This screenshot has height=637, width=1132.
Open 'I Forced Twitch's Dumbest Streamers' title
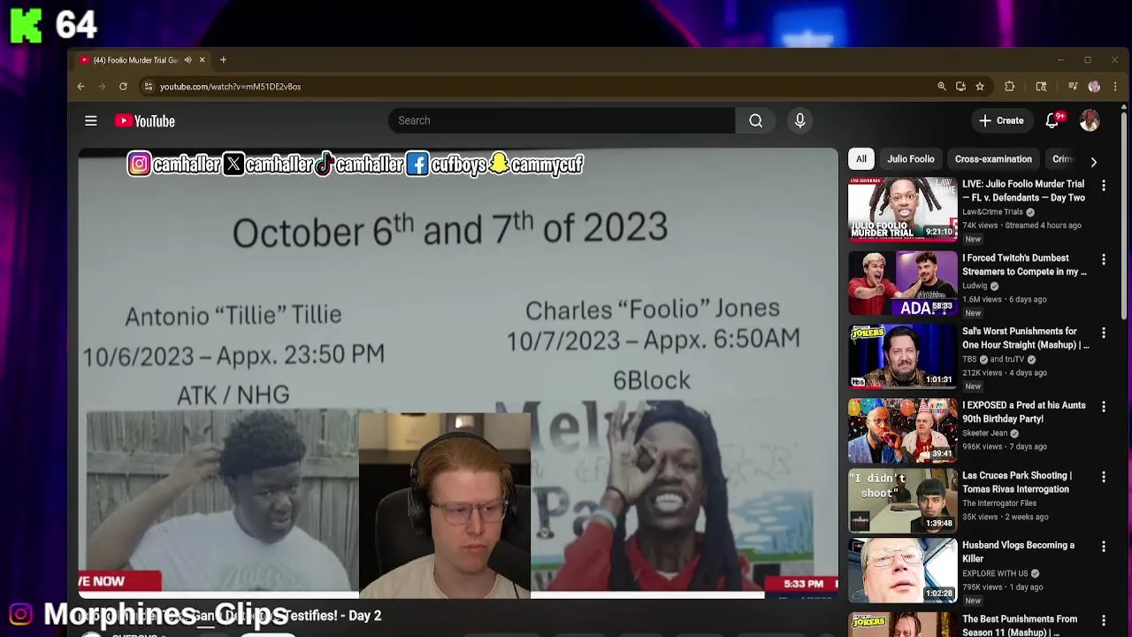click(x=1024, y=265)
